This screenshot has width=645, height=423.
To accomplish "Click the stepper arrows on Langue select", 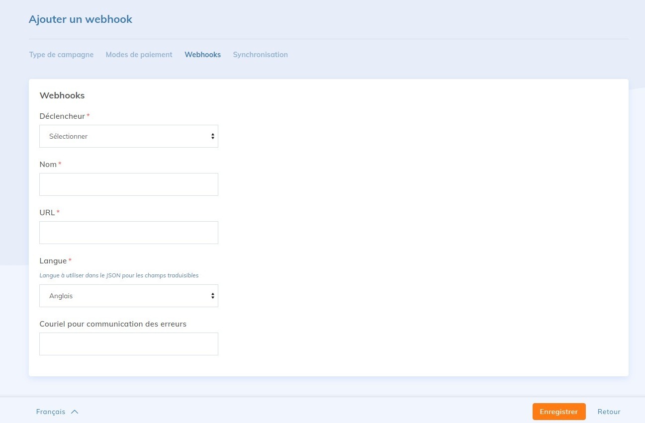I will 213,295.
